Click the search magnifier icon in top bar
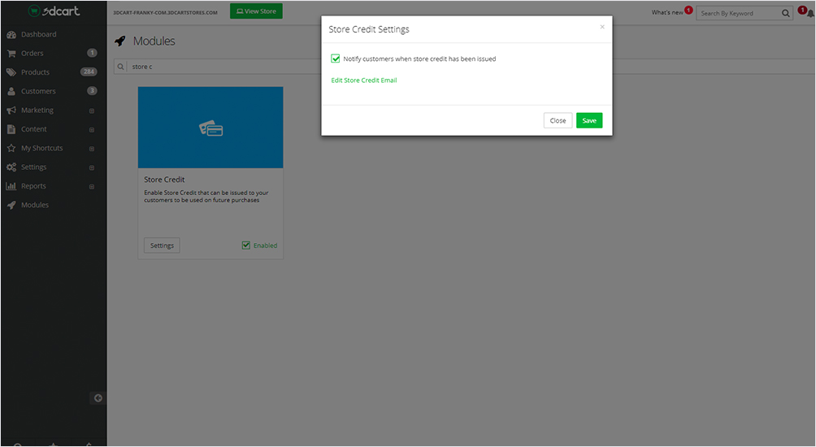 pyautogui.click(x=786, y=13)
